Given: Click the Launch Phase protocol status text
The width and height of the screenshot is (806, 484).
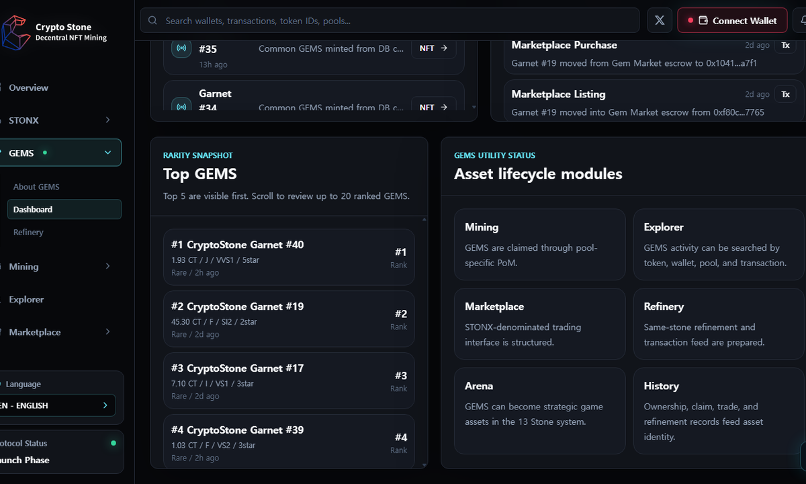Looking at the screenshot, I should click(x=24, y=460).
